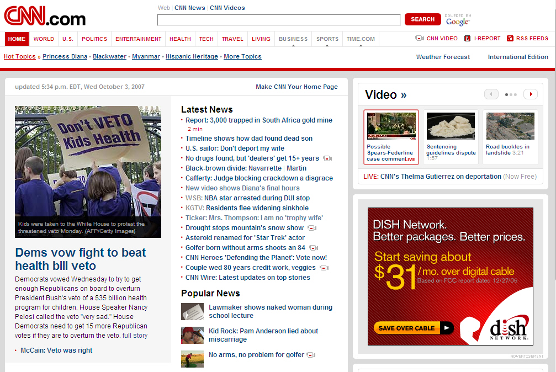556x372 pixels.
Task: Open the Tech section
Action: tap(206, 39)
